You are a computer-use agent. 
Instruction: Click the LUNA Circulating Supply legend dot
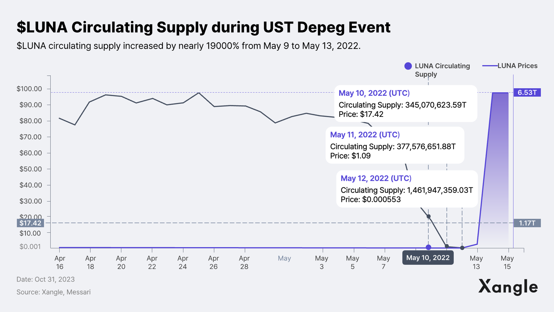coord(408,66)
